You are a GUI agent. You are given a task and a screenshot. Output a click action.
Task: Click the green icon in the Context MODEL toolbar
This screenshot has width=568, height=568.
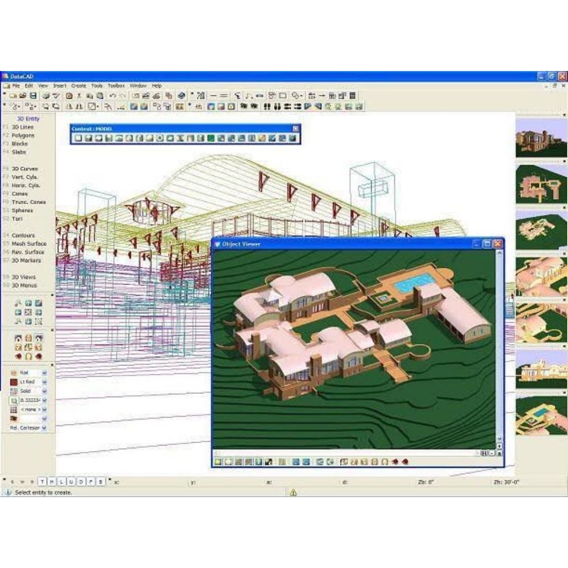pos(211,138)
